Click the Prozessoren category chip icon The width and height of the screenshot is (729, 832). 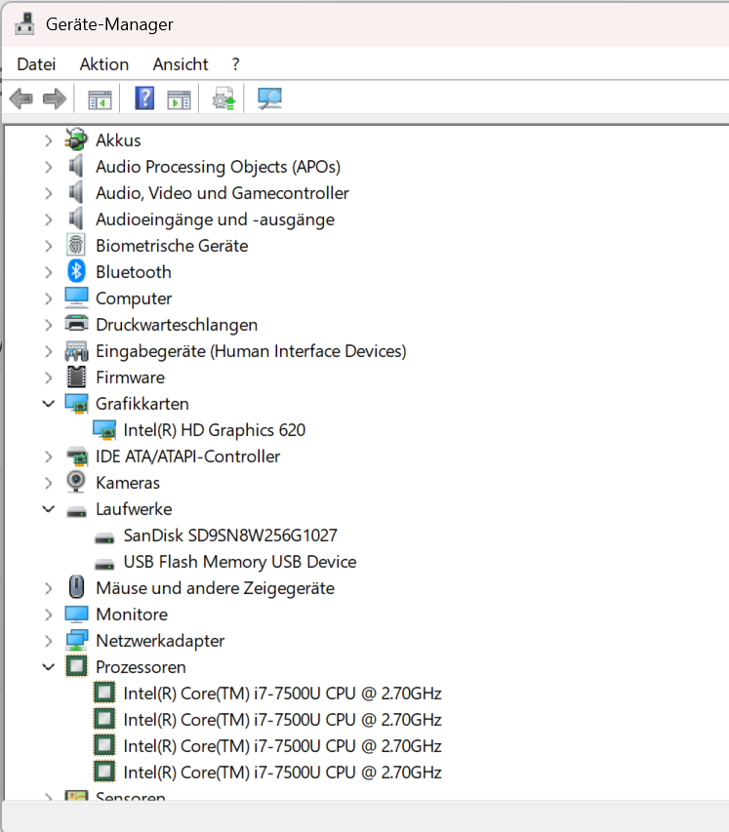(x=76, y=666)
